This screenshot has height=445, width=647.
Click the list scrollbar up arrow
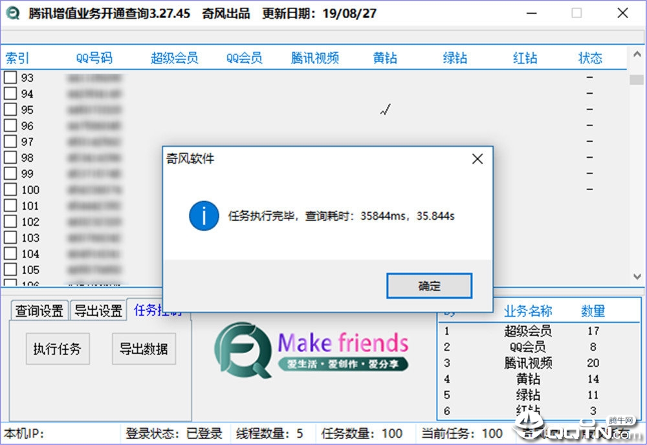(x=636, y=54)
